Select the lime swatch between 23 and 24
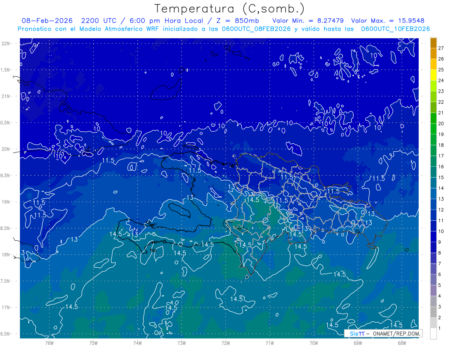Viewport: 451px width, 348px height. tap(433, 86)
